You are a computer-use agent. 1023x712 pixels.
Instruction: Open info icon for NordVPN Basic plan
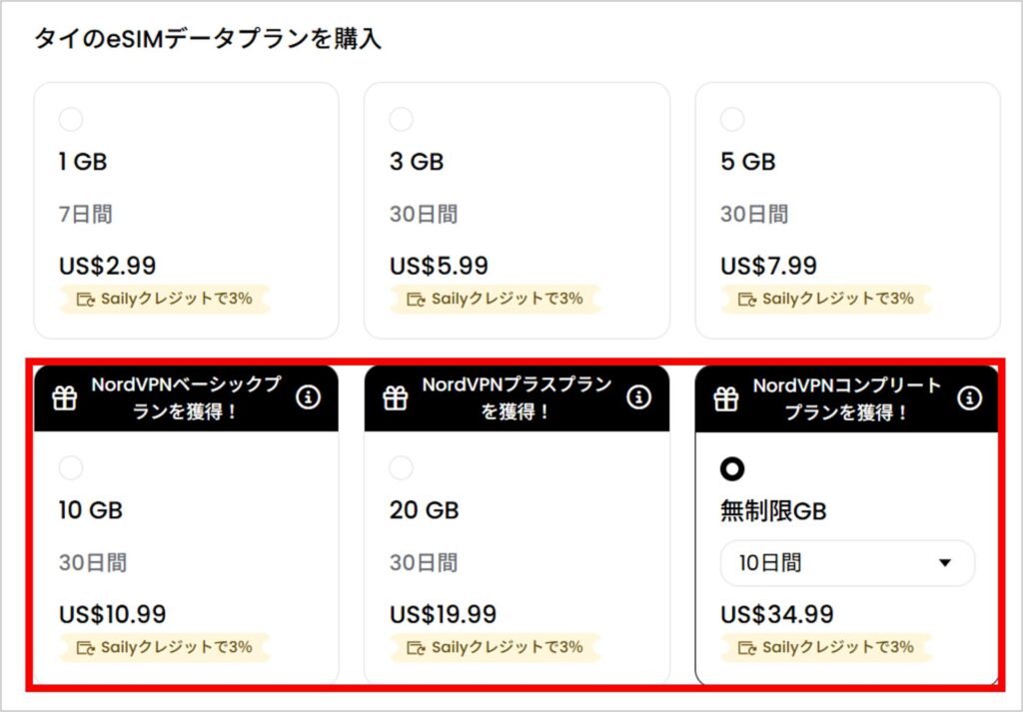pos(309,397)
